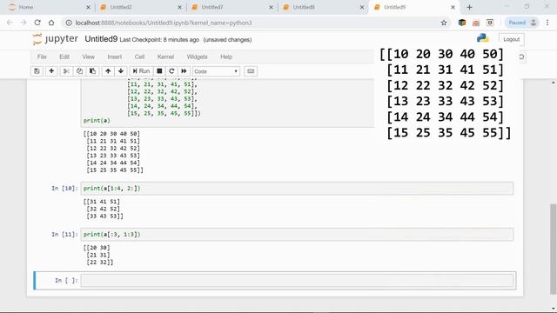557x313 pixels.
Task: Click the output row [32 42 52]
Action: click(x=103, y=209)
